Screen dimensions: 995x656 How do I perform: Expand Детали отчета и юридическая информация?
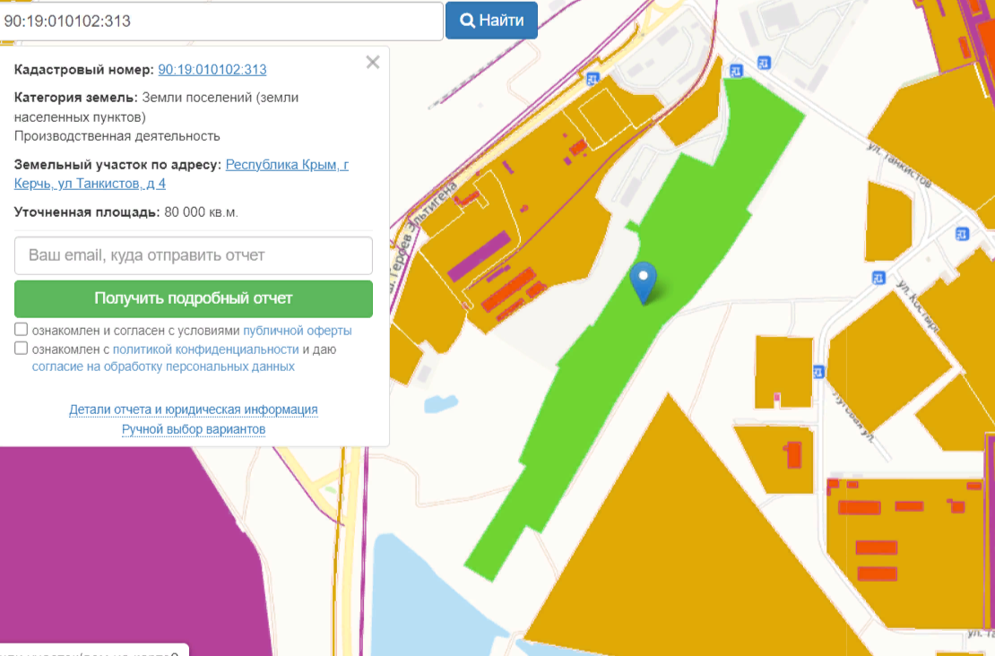(x=194, y=410)
